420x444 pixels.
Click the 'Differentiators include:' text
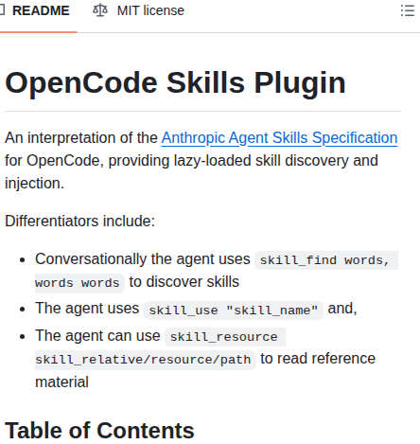coord(80,221)
